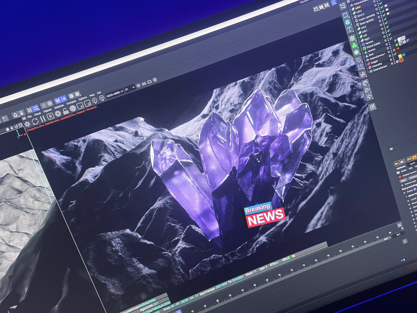Uncheck Enable under Post processing

415,189
